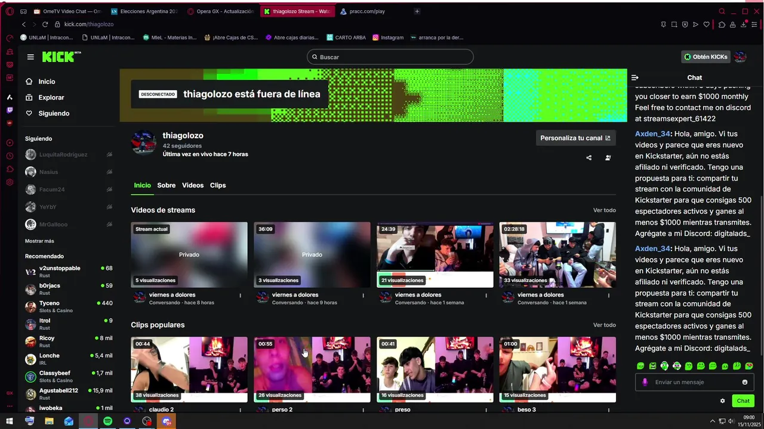Open the emoji picker in message box
Viewport: 764px width, 429px height.
(x=745, y=382)
